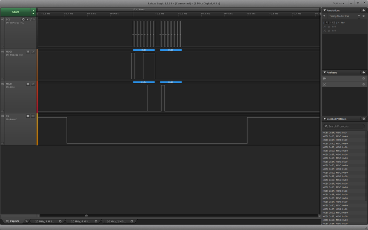Open I2C analyzer settings gear
This screenshot has height=230, width=368.
click(364, 84)
